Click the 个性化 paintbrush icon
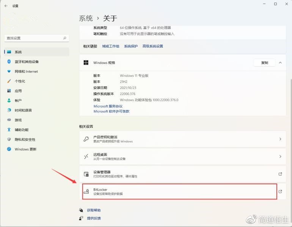This screenshot has height=227, width=292. pos(9,81)
